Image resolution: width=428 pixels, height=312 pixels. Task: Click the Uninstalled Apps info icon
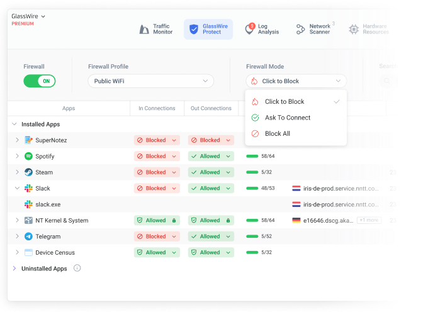[x=77, y=269]
